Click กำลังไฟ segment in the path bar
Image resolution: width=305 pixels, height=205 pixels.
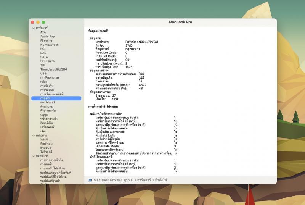click(x=161, y=180)
